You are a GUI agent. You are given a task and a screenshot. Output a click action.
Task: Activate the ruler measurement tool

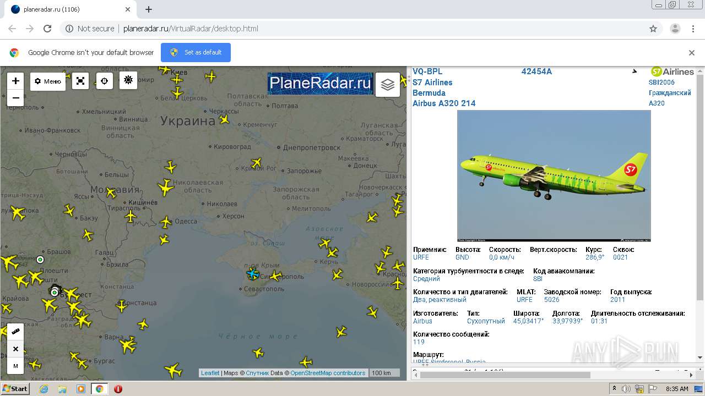pyautogui.click(x=15, y=332)
